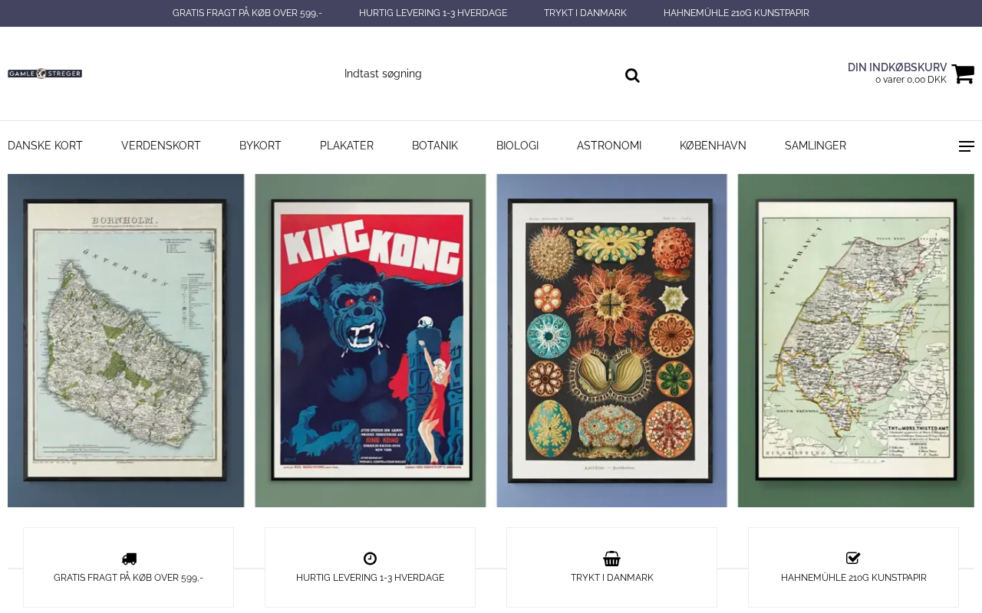Open the King Kong poster image
This screenshot has width=982, height=613.
[x=371, y=340]
